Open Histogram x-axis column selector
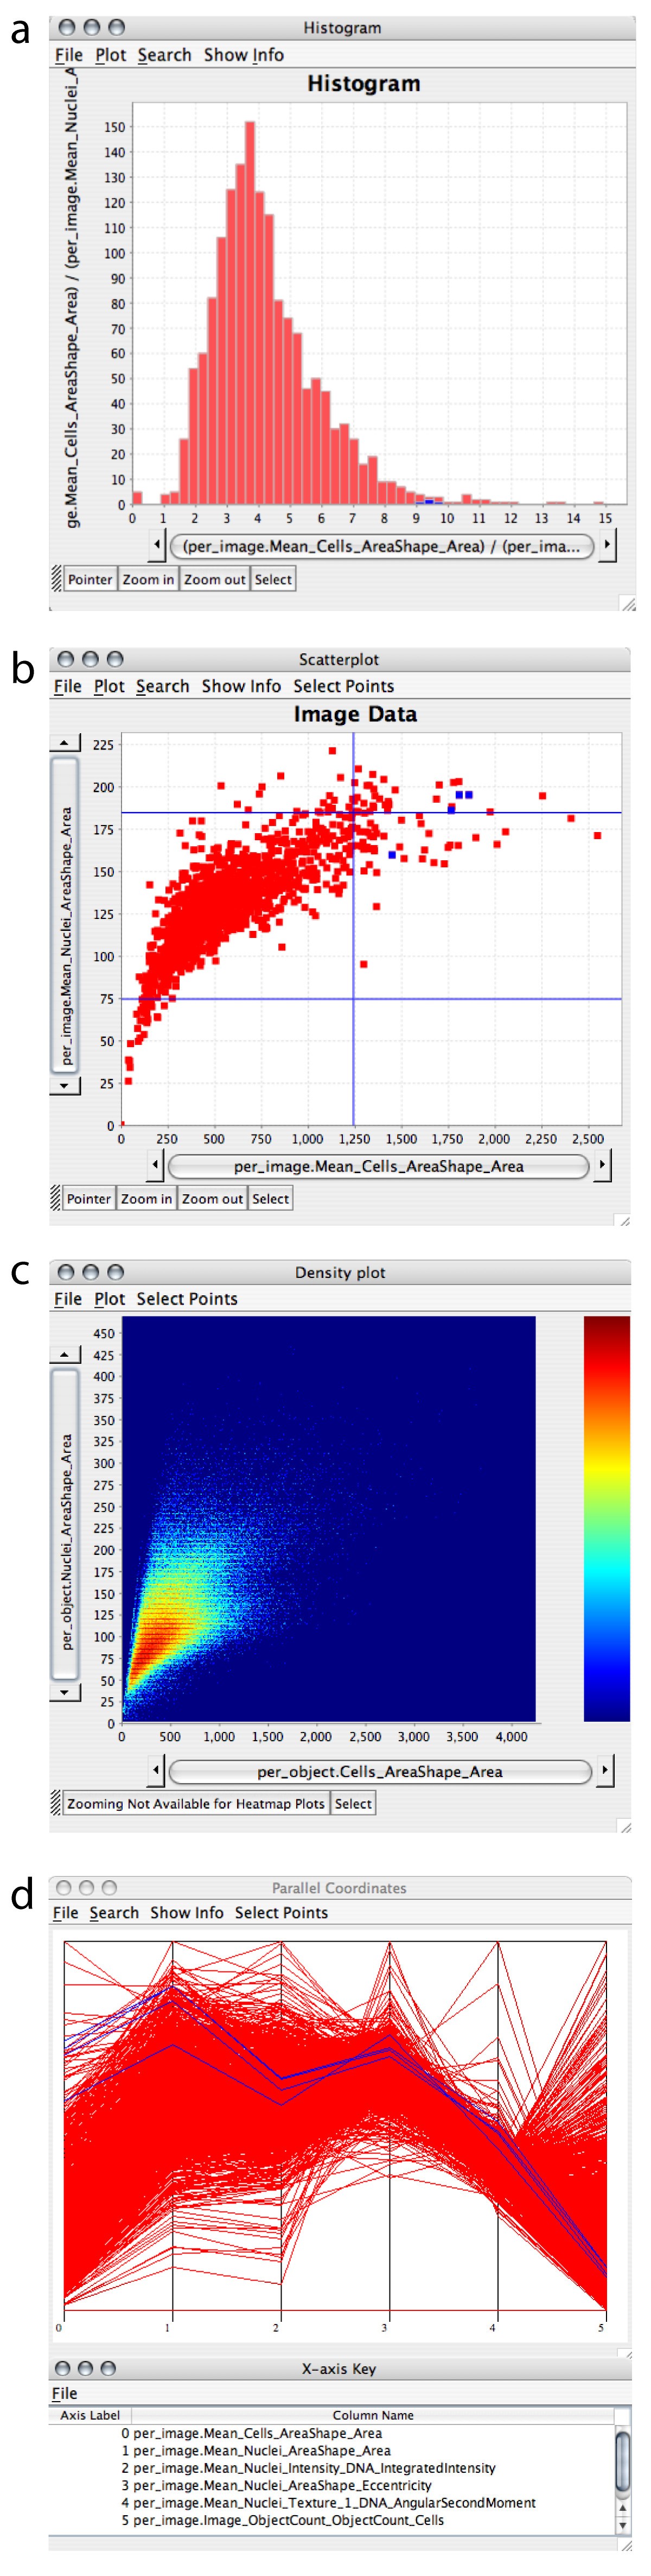The height and width of the screenshot is (2576, 651). tap(381, 546)
